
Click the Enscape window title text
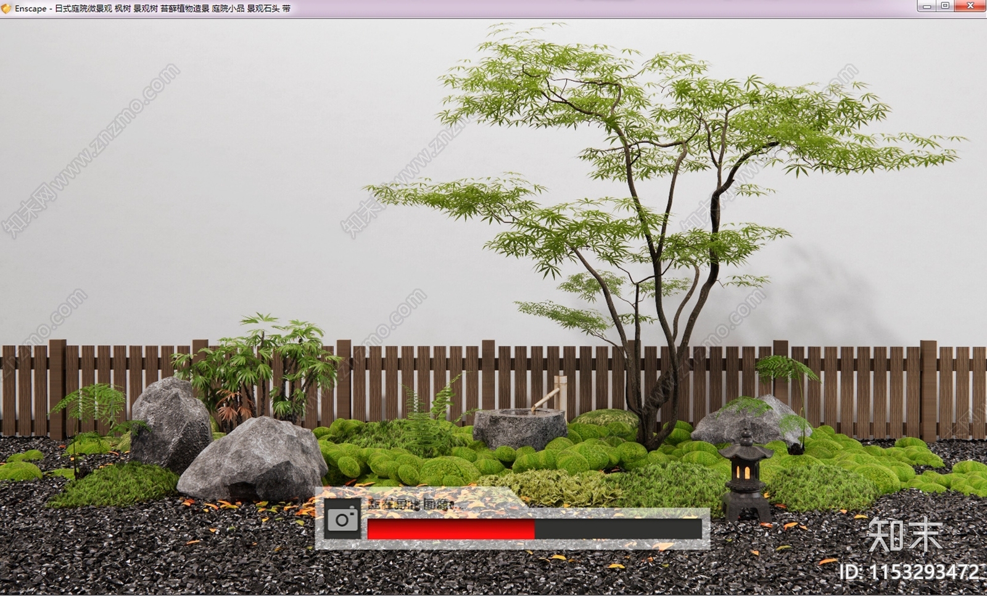(152, 9)
